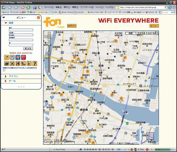Open the ヘルプ menu
Viewport: 177px width, 152px height.
click(110, 7)
